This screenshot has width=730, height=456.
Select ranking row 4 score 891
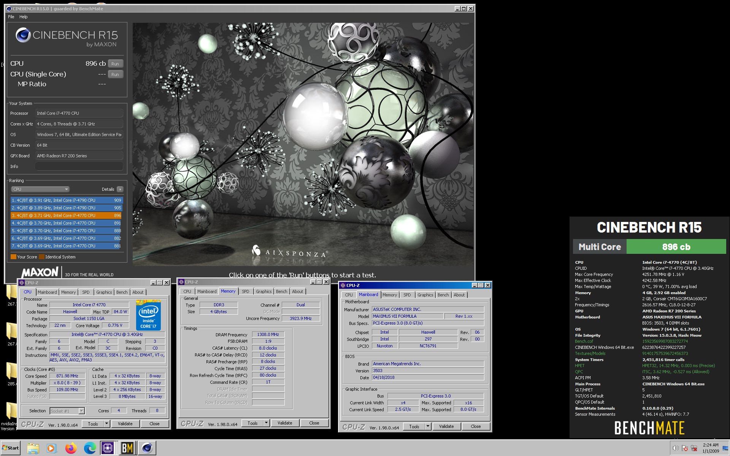[67, 223]
